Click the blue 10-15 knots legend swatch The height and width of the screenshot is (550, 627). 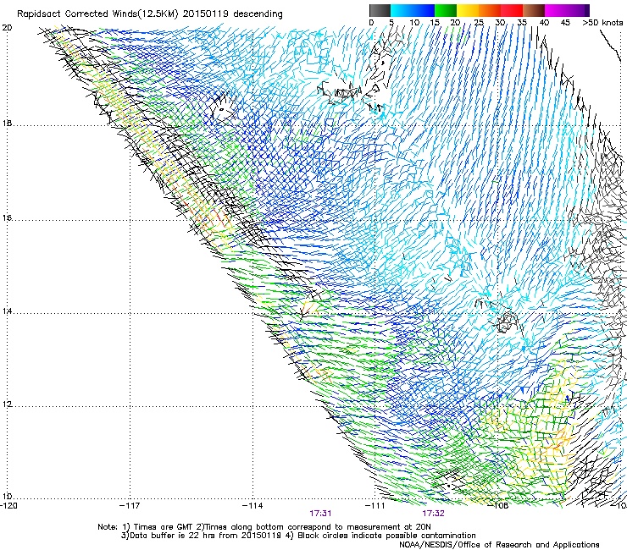click(x=424, y=10)
